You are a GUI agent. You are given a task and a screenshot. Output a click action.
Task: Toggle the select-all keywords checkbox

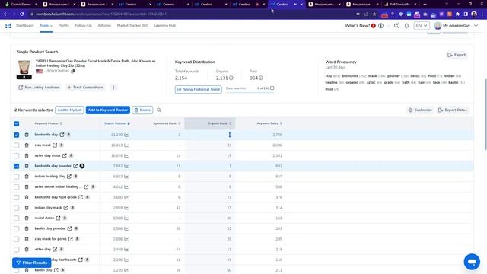point(17,123)
